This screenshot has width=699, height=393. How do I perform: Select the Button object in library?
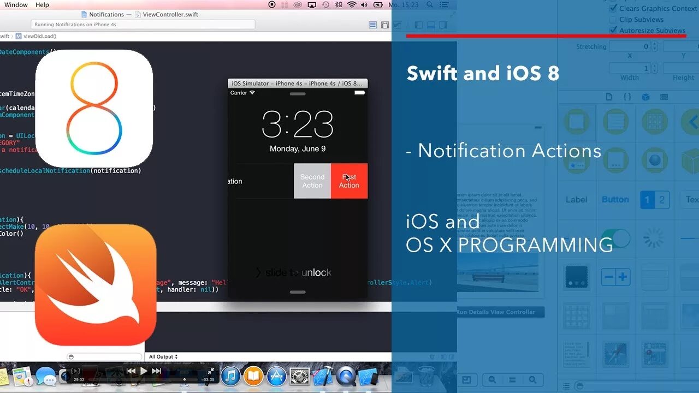click(615, 199)
